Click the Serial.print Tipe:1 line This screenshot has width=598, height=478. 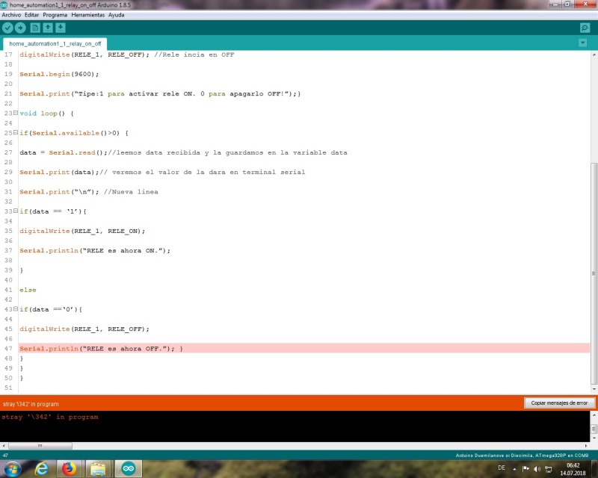(160, 94)
